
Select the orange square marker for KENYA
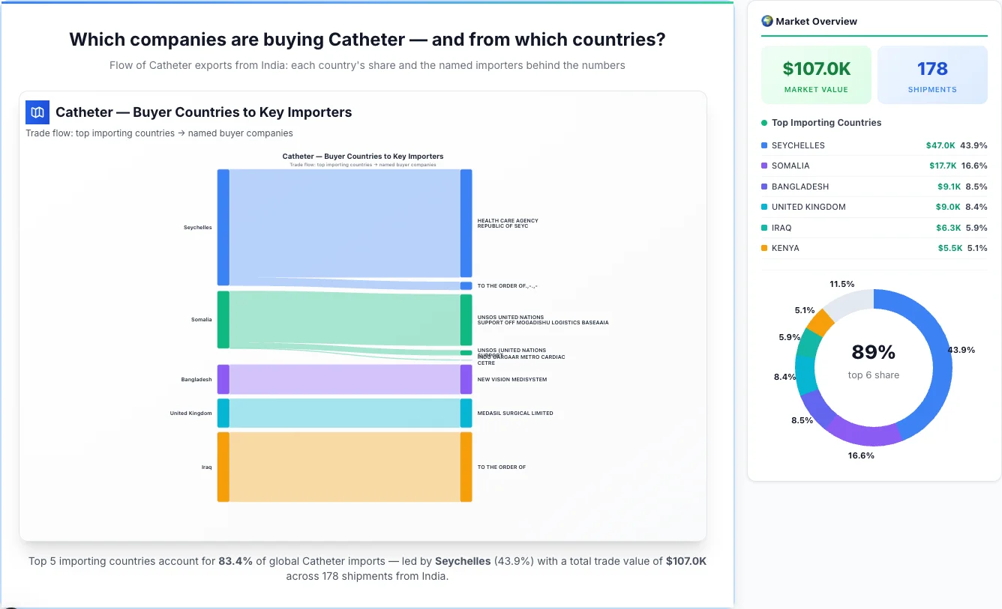(766, 248)
